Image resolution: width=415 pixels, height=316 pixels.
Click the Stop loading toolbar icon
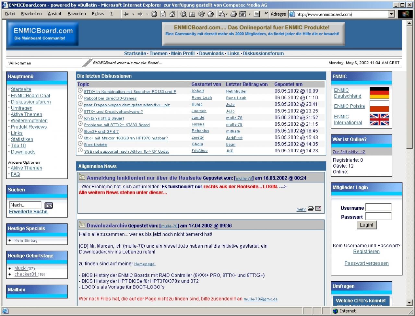[x=154, y=14]
